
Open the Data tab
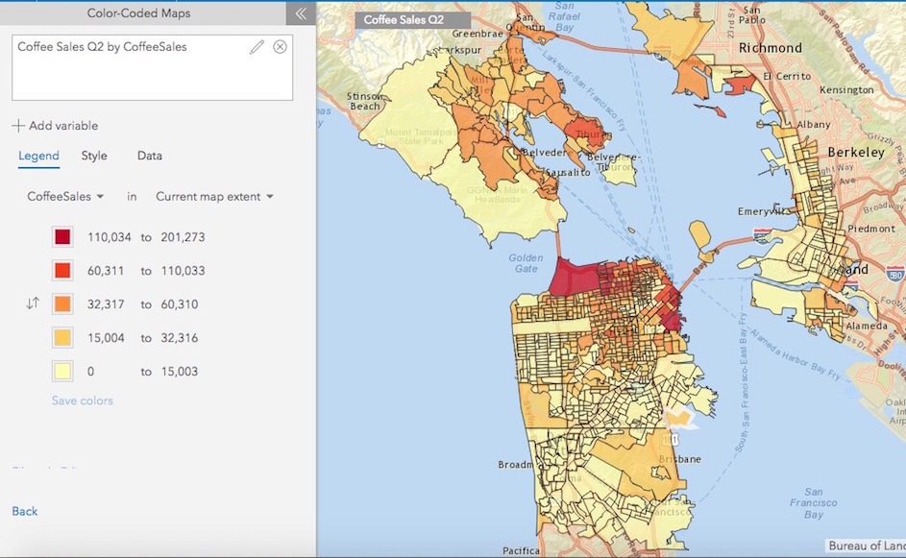tap(150, 156)
